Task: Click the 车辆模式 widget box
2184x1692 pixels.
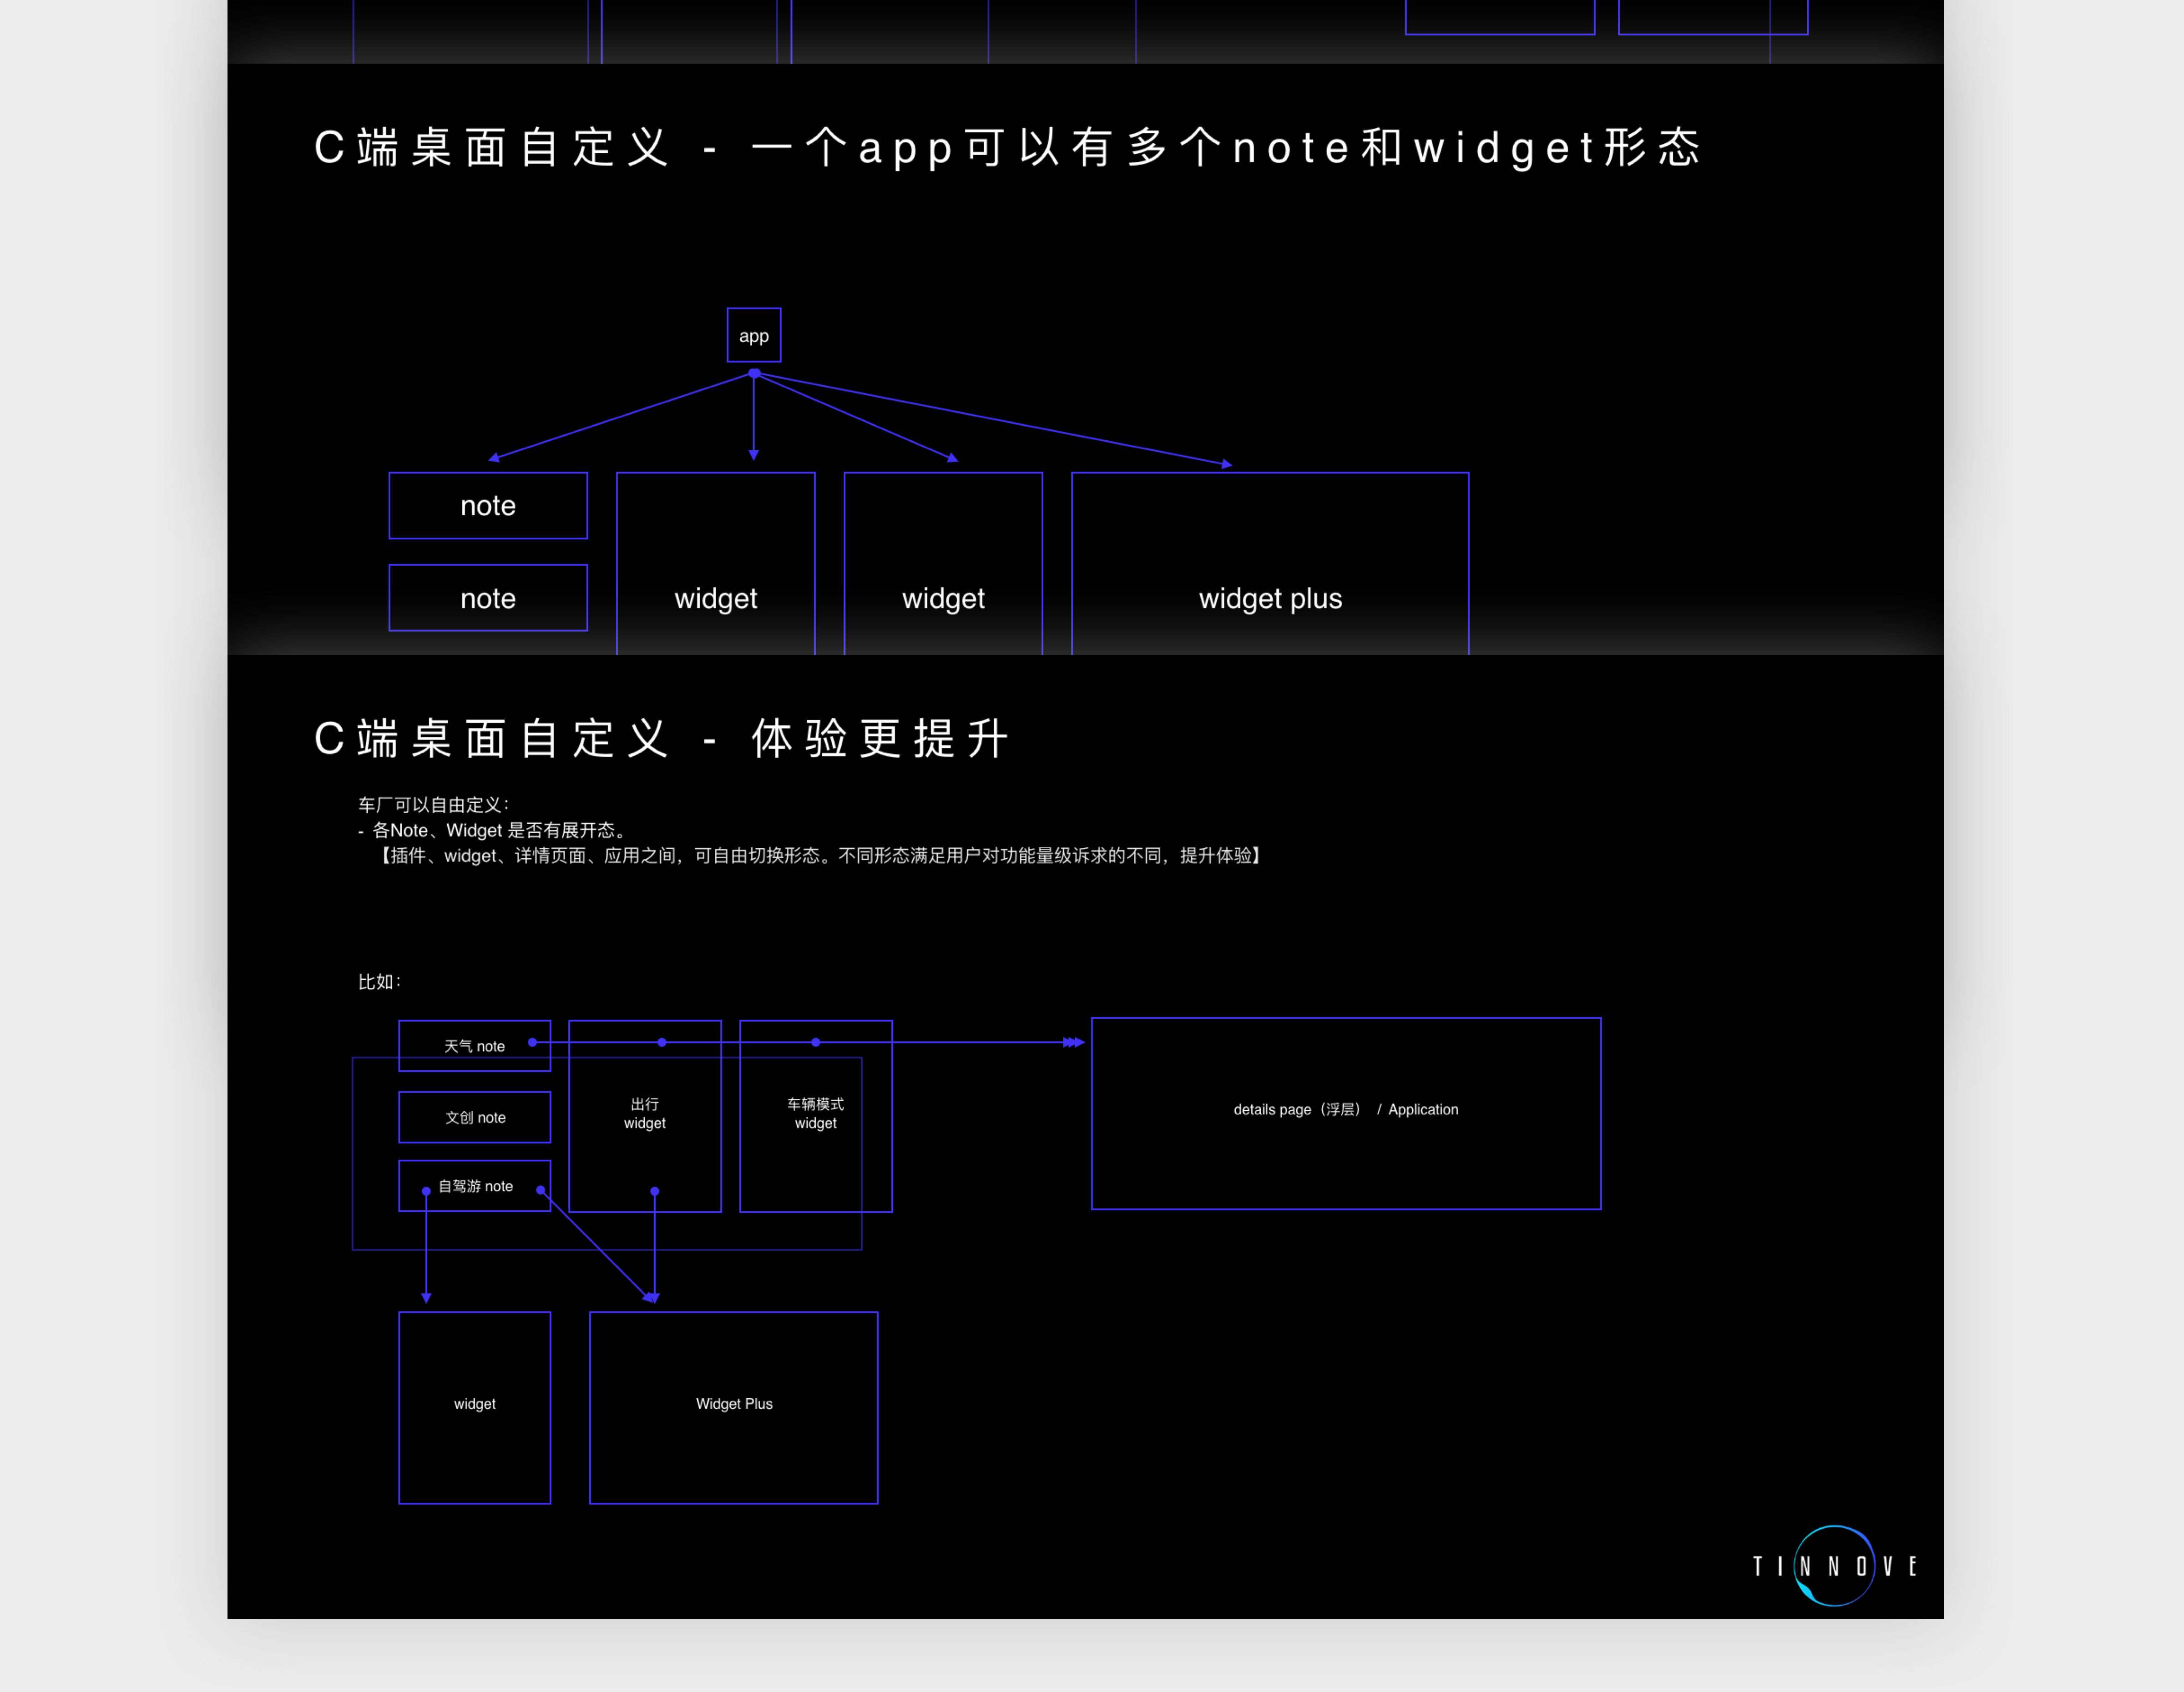Action: [x=816, y=1115]
